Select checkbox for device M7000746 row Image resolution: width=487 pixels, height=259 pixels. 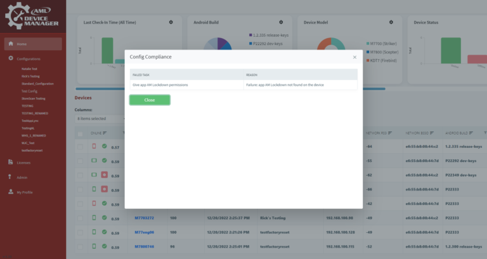click(80, 246)
